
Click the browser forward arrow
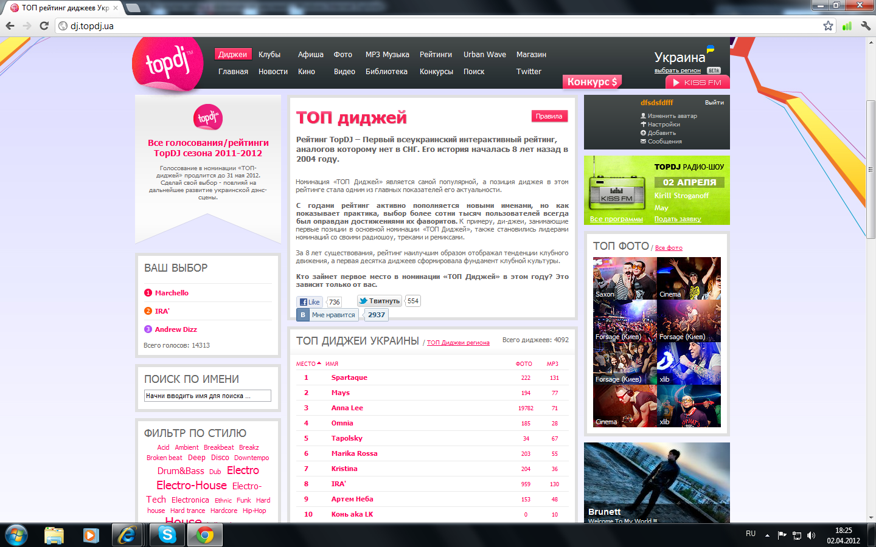point(27,26)
